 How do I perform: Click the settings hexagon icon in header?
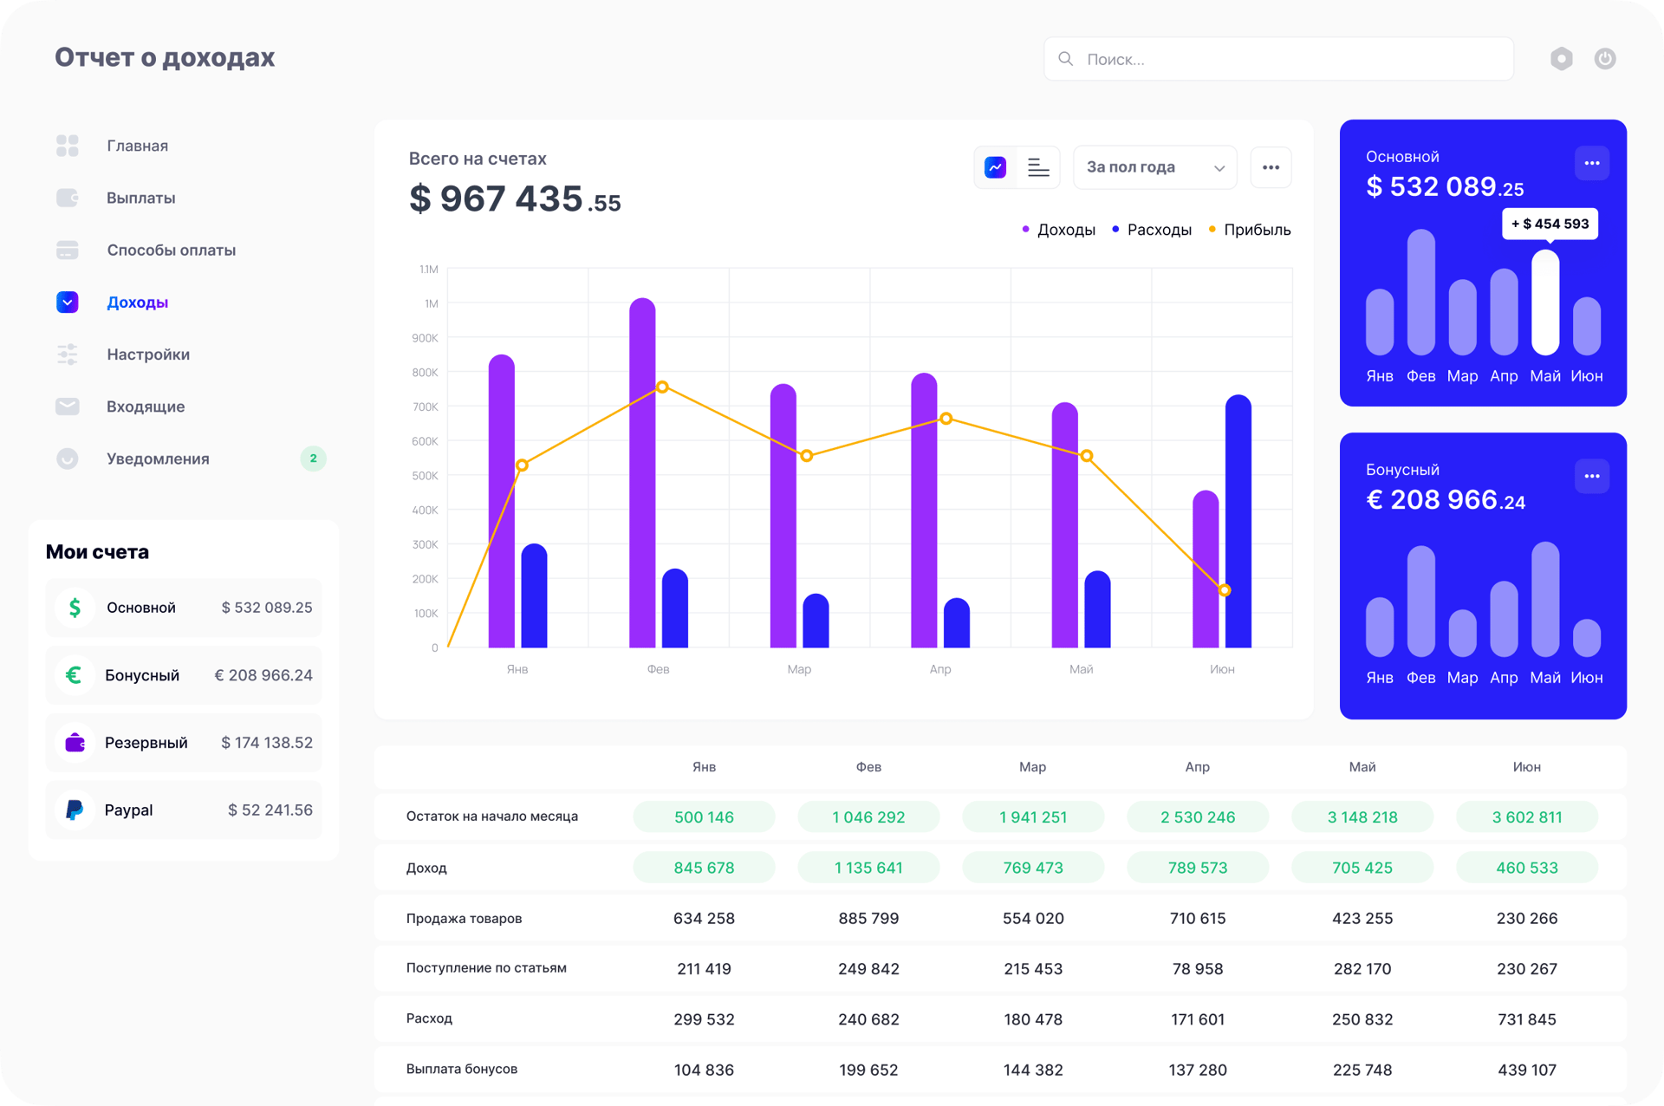pyautogui.click(x=1561, y=59)
